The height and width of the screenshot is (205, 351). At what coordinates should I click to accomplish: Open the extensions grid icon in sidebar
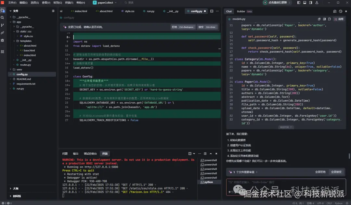pyautogui.click(x=3, y=51)
